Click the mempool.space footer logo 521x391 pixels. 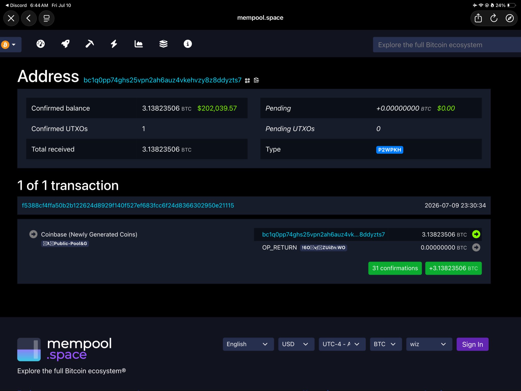(65, 349)
